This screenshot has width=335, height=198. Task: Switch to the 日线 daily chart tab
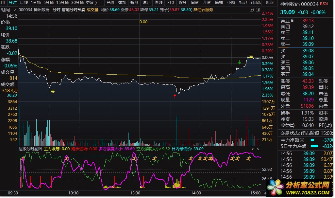click(x=24, y=3)
